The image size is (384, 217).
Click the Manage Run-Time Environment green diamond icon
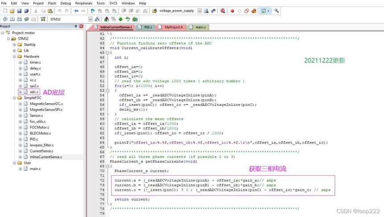pyautogui.click(x=120, y=19)
